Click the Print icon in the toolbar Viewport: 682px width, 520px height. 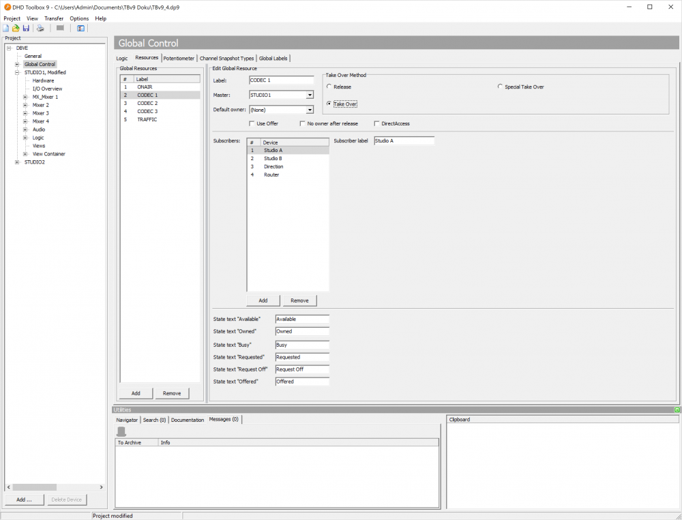click(x=40, y=28)
